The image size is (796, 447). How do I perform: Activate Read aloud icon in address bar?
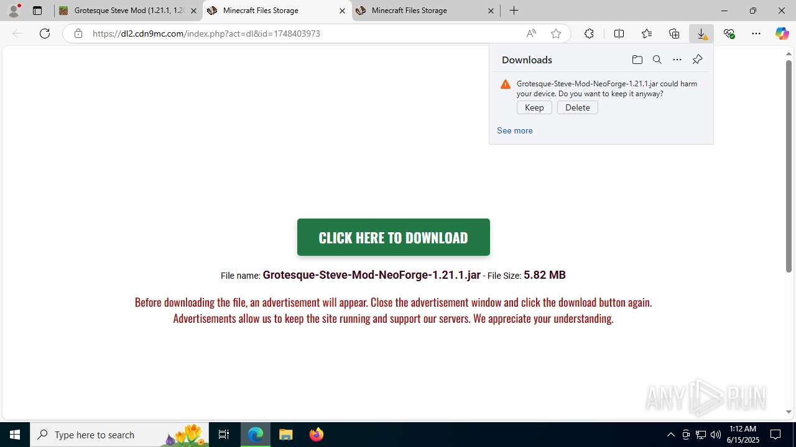point(531,34)
